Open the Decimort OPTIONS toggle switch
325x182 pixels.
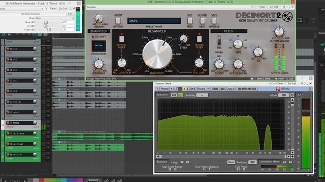[118, 21]
